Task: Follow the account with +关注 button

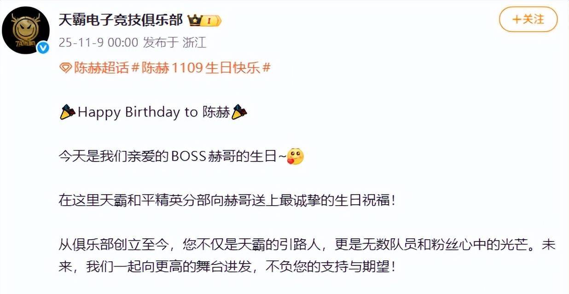Action: 528,19
